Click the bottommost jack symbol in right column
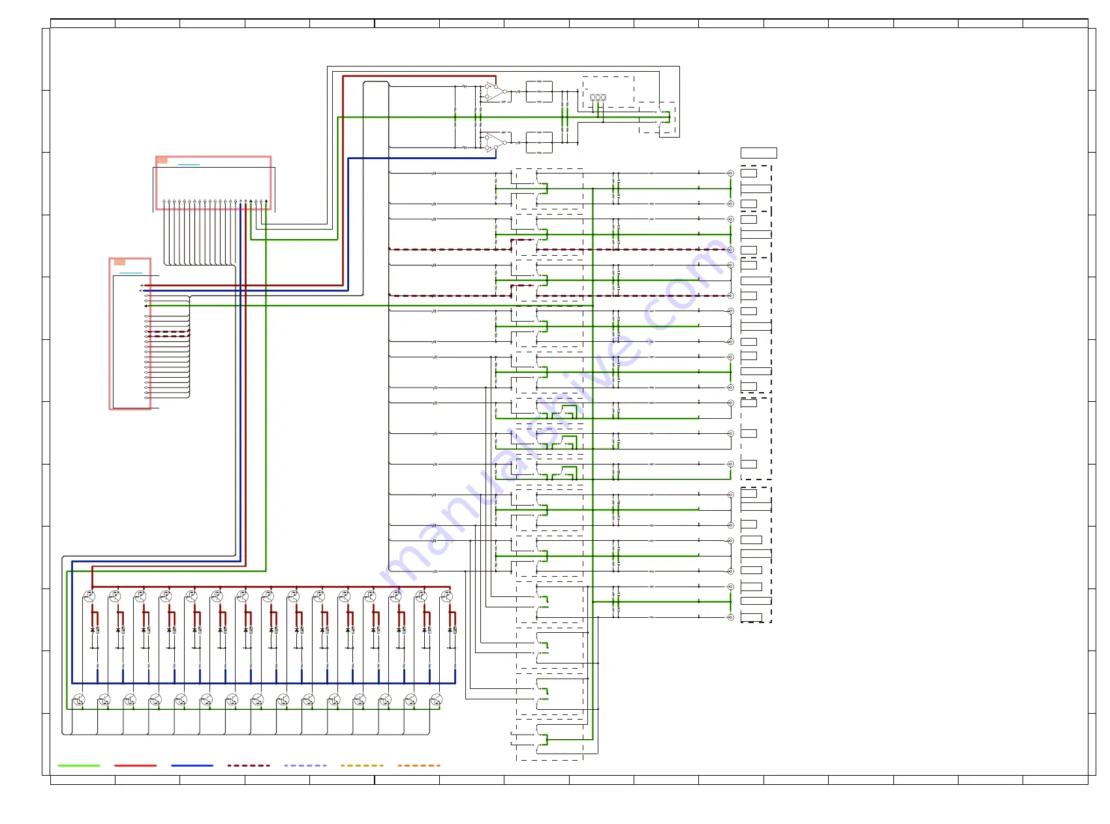This screenshot has width=1110, height=824. [x=731, y=617]
